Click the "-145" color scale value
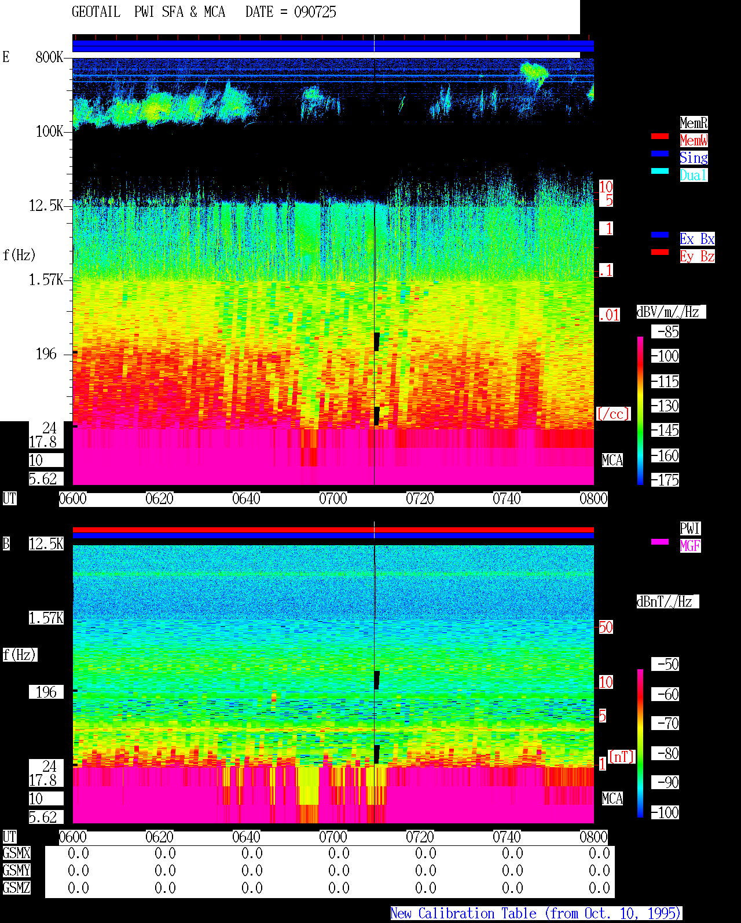Viewport: 741px width, 923px height. click(x=665, y=430)
